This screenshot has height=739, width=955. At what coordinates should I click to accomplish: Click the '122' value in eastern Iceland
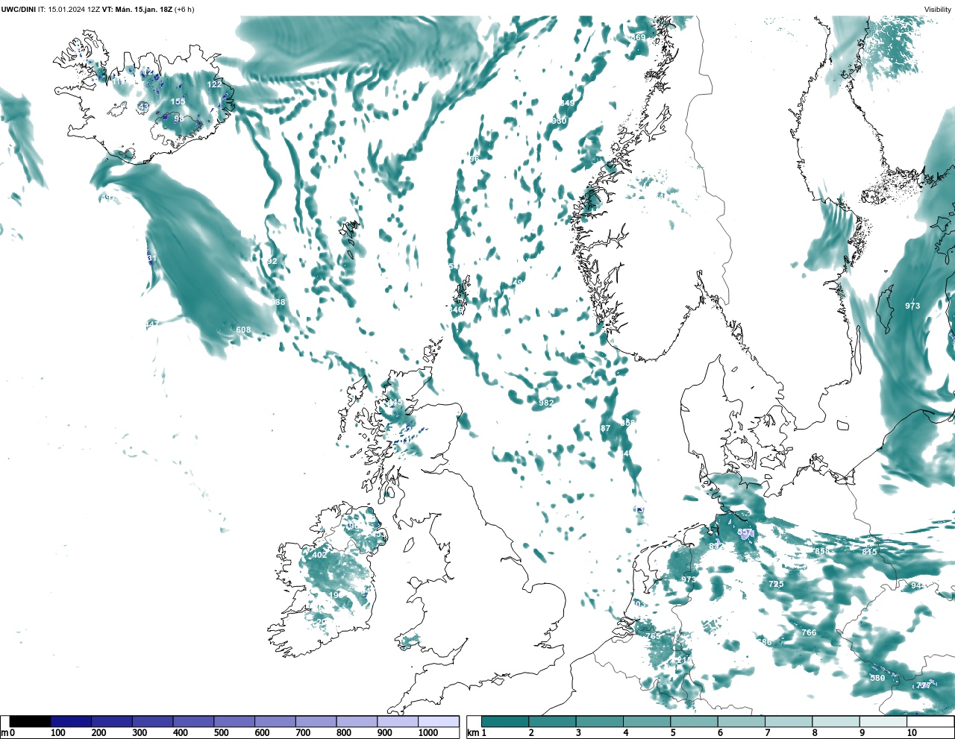coord(214,84)
